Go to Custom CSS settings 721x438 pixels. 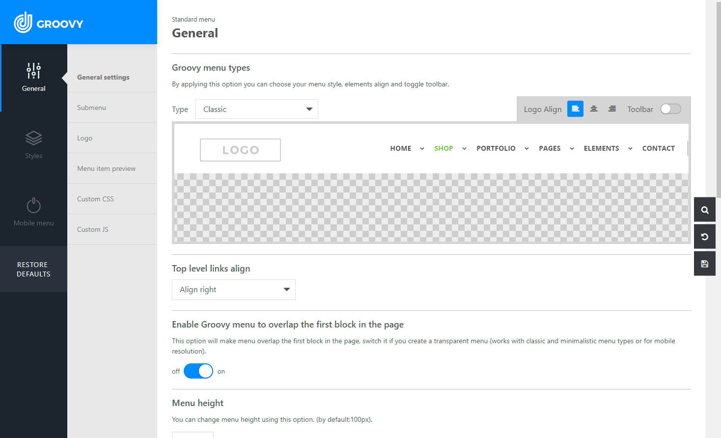point(95,199)
